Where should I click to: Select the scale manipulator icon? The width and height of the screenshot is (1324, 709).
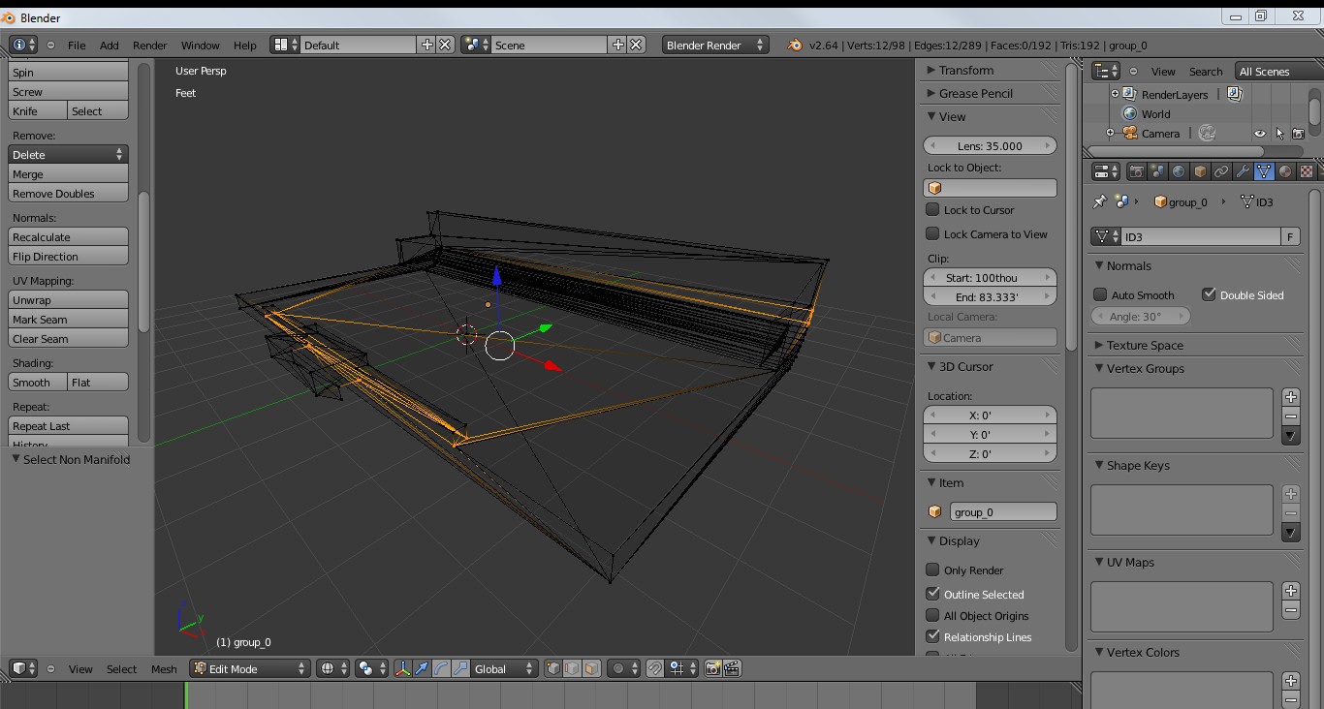click(461, 668)
